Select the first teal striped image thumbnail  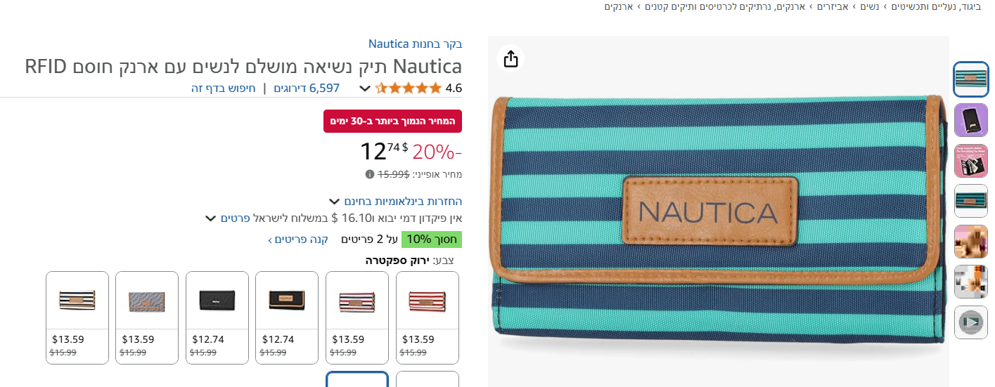pyautogui.click(x=971, y=79)
